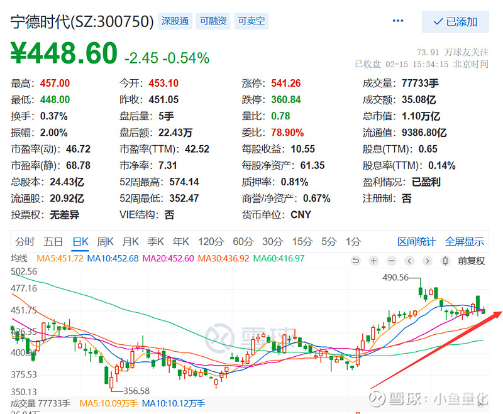Zoom in the chart with the plus icon
Image resolution: width=503 pixels, height=414 pixels.
[373, 261]
